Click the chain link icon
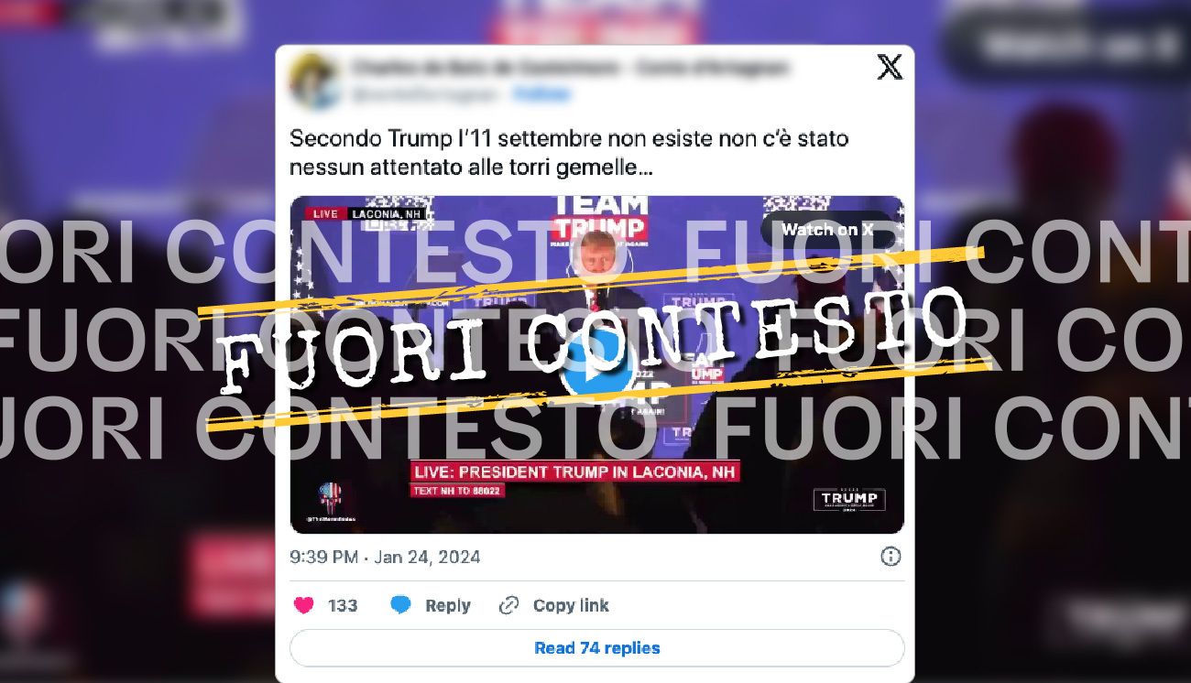 point(508,605)
